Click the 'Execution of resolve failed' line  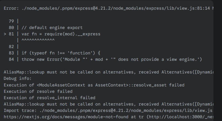coord(38,91)
